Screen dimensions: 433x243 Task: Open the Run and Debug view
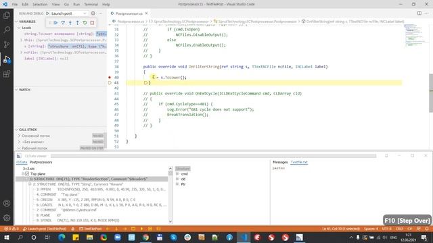pyautogui.click(x=7, y=59)
